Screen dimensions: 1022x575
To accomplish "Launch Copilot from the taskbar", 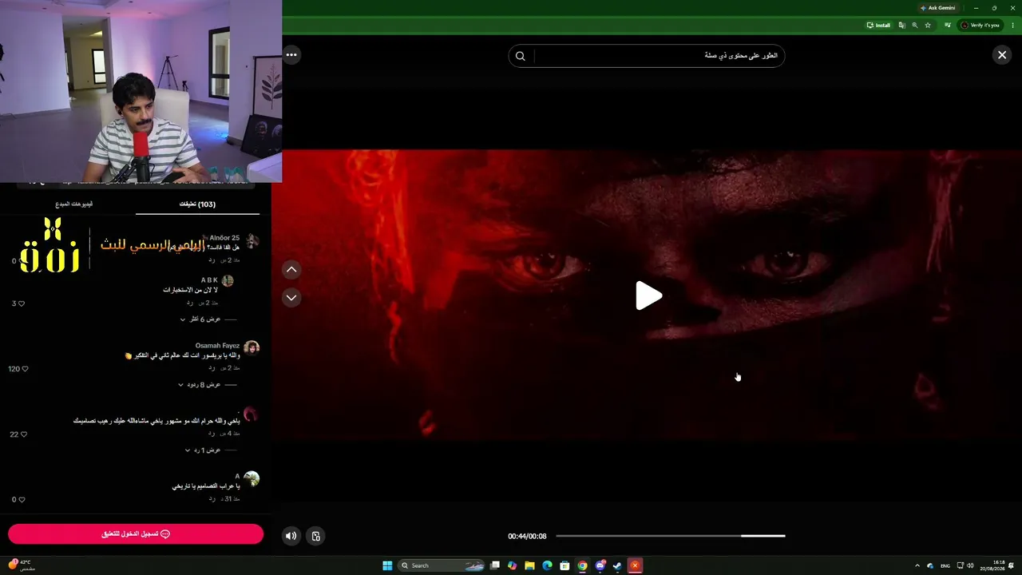I will pyautogui.click(x=513, y=565).
